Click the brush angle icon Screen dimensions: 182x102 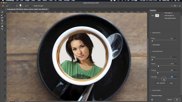26,6
